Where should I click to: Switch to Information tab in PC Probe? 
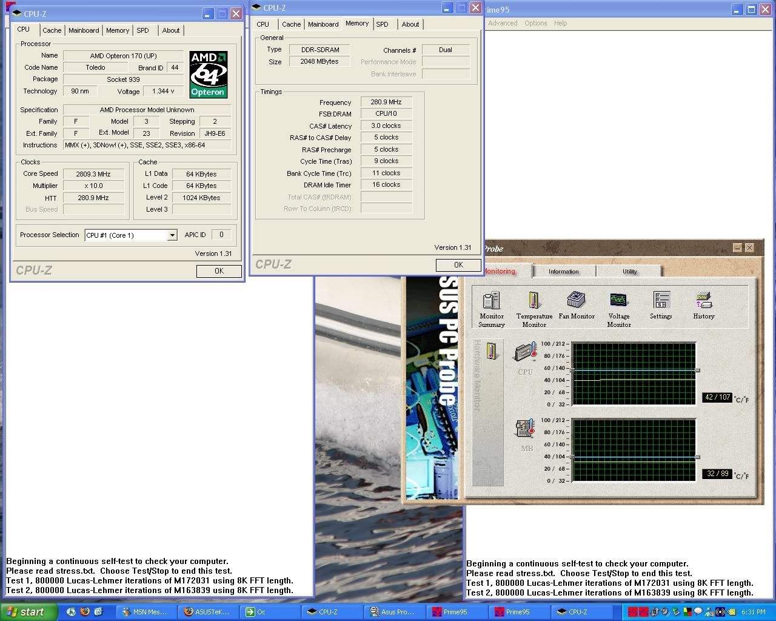563,271
